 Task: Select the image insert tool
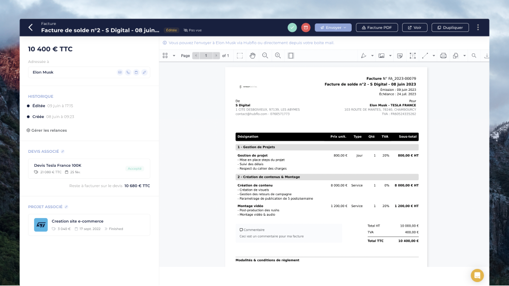382,56
